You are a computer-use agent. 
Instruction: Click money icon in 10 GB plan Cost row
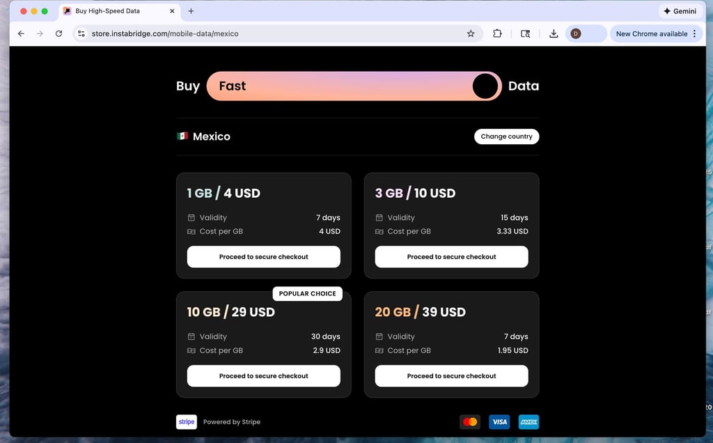coord(191,350)
